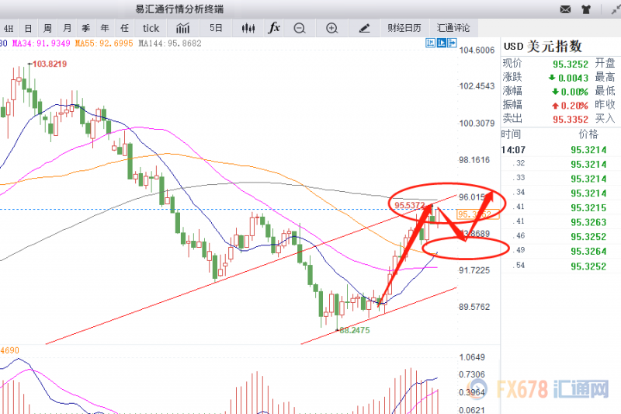Click the USD 美元指数 title

point(543,47)
